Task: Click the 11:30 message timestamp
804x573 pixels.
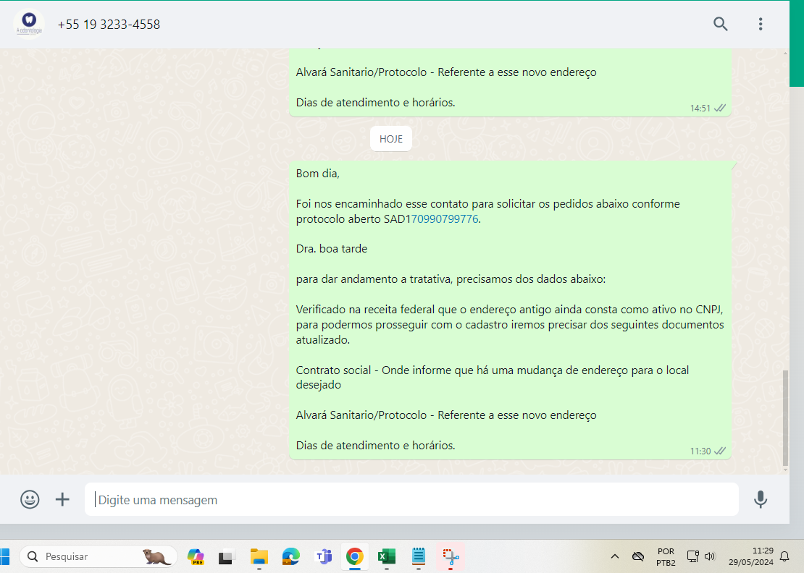Action: [x=700, y=451]
